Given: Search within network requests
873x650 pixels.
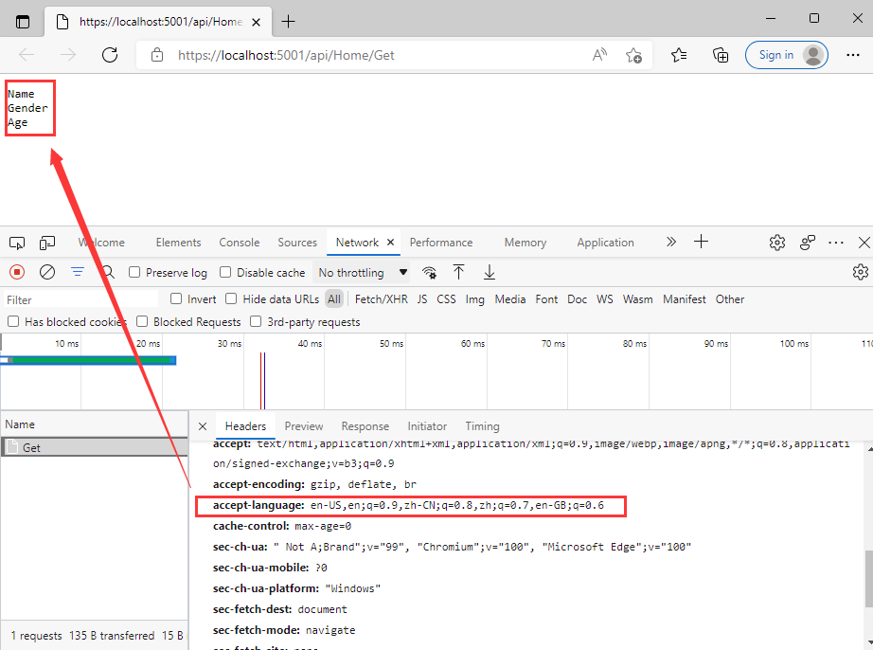Looking at the screenshot, I should coord(108,272).
